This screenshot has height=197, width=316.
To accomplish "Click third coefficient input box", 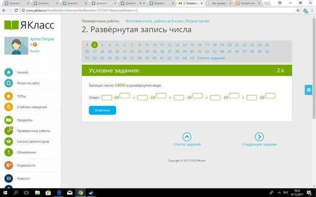I will coord(179,98).
